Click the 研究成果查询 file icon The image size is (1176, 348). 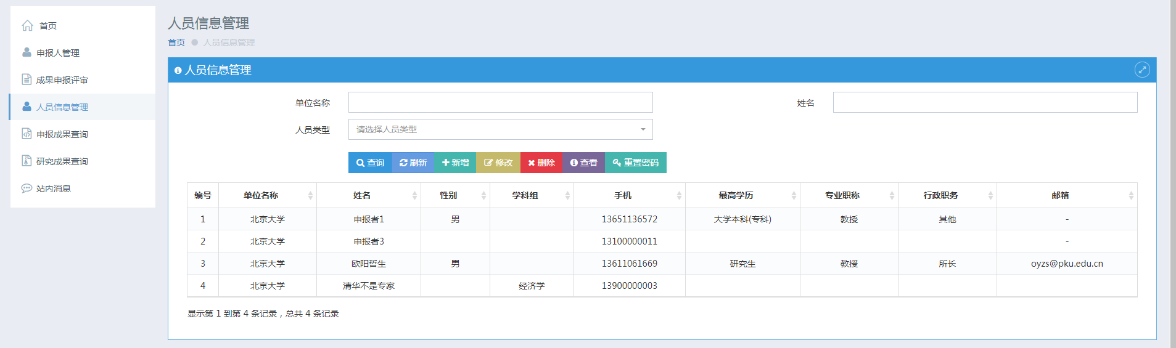coord(27,161)
